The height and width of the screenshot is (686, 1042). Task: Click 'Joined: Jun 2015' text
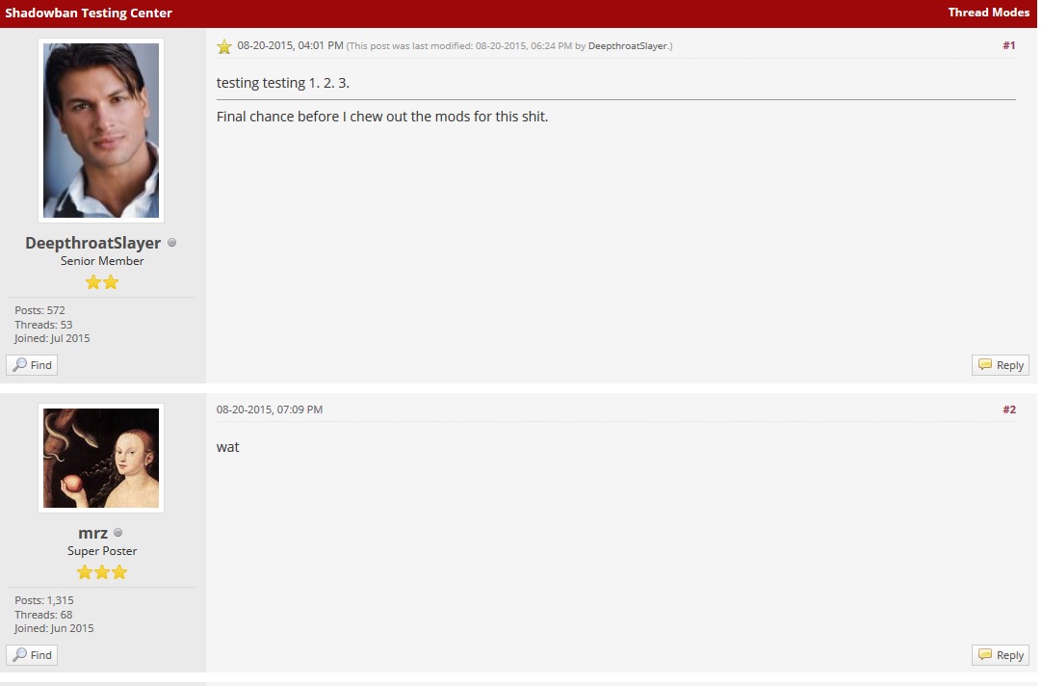[54, 628]
